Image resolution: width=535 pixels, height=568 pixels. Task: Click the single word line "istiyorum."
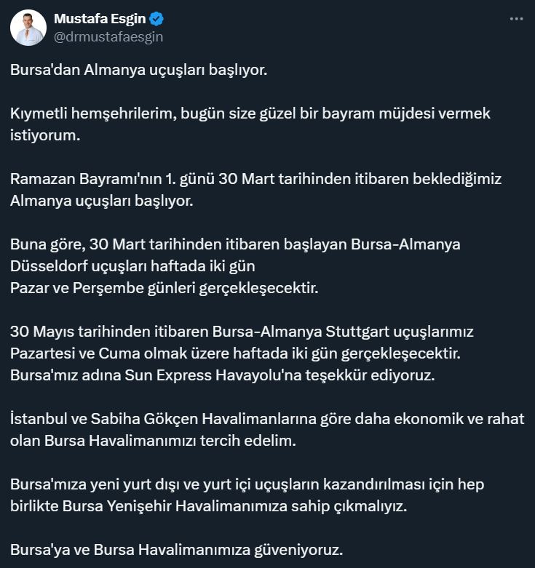pyautogui.click(x=45, y=135)
